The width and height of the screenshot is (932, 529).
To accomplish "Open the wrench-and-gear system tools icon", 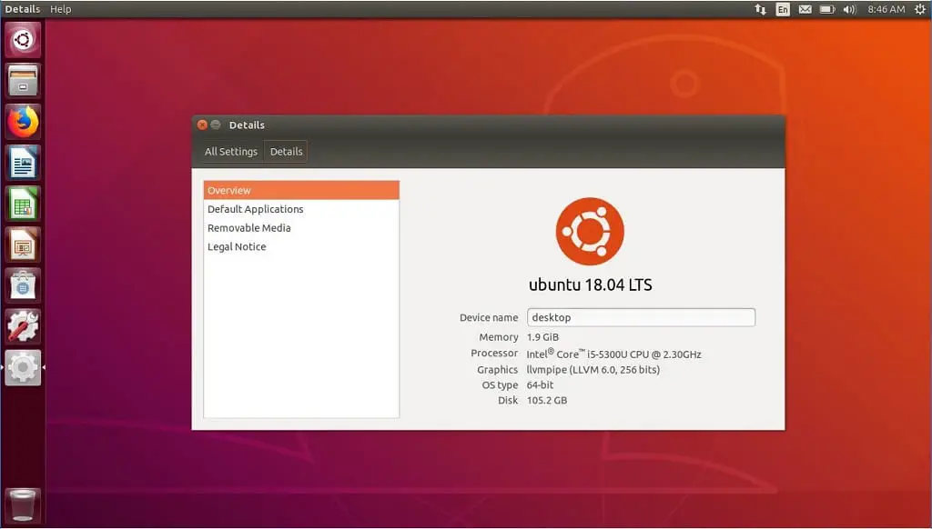I will 23,326.
